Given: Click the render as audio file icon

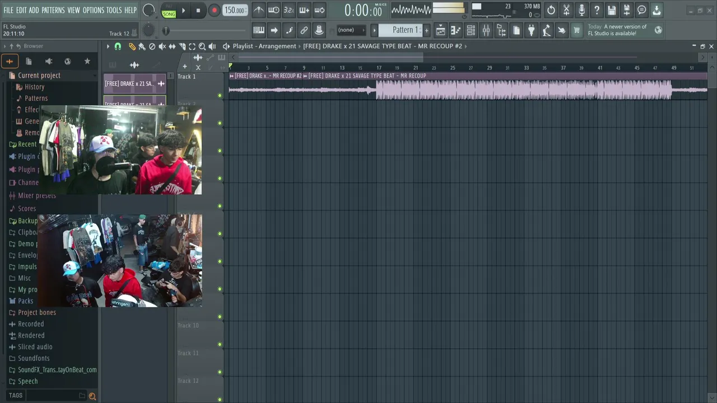Looking at the screenshot, I should (x=627, y=10).
